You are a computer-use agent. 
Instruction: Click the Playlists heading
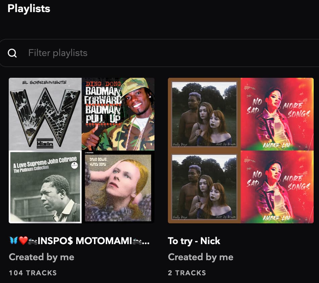[x=29, y=8]
